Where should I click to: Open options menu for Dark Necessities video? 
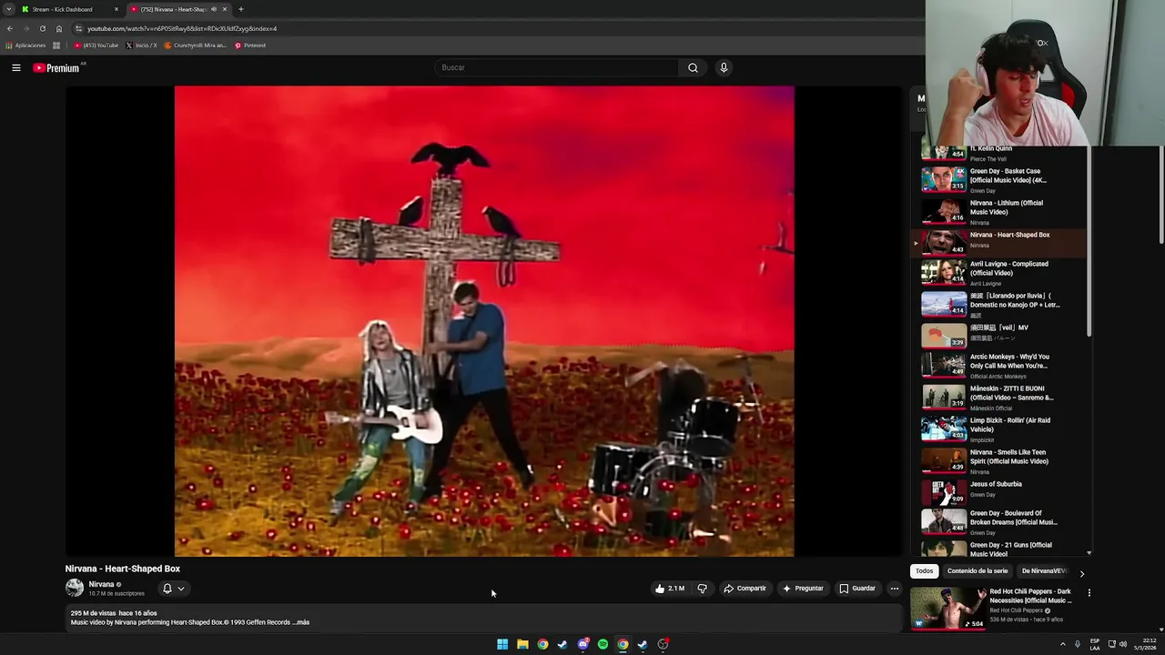pyautogui.click(x=1089, y=593)
